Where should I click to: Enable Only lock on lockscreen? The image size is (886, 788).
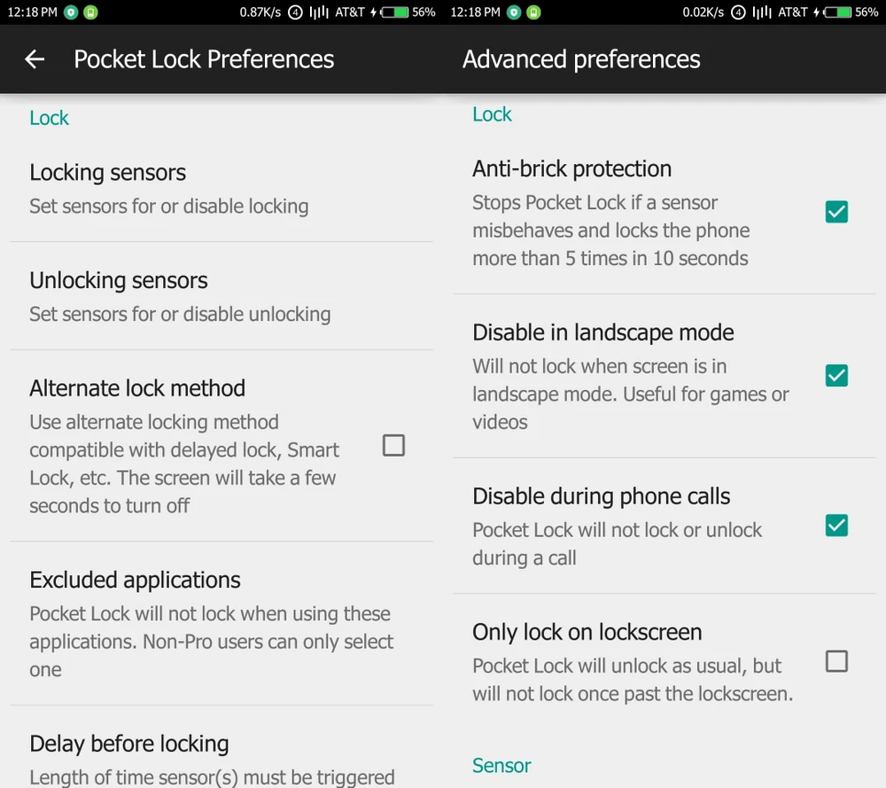(x=836, y=661)
